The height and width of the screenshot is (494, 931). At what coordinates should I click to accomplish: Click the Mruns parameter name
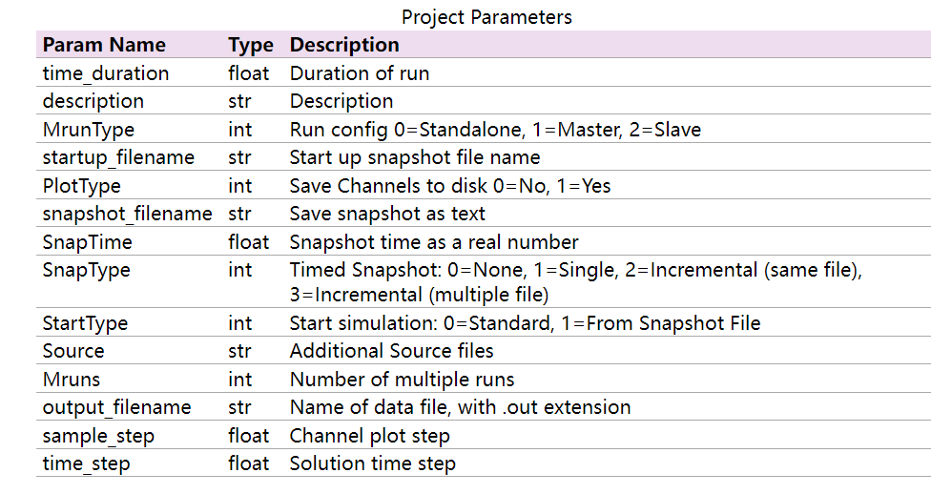click(72, 380)
